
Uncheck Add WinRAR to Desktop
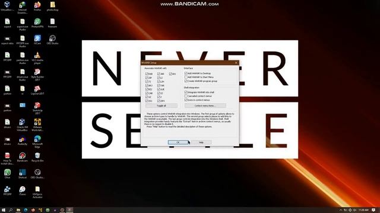[186, 73]
